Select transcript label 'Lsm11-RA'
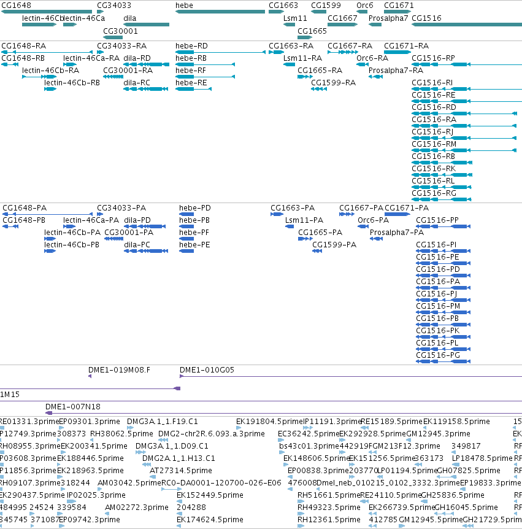Viewport: 522px width, 529px height. coord(302,58)
